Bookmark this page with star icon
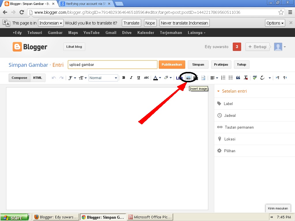Screen dimensions: 295x221 click(x=281, y=12)
